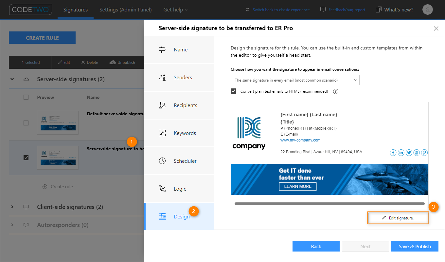
Task: Click the company logo in signature preview
Action: coord(249,133)
